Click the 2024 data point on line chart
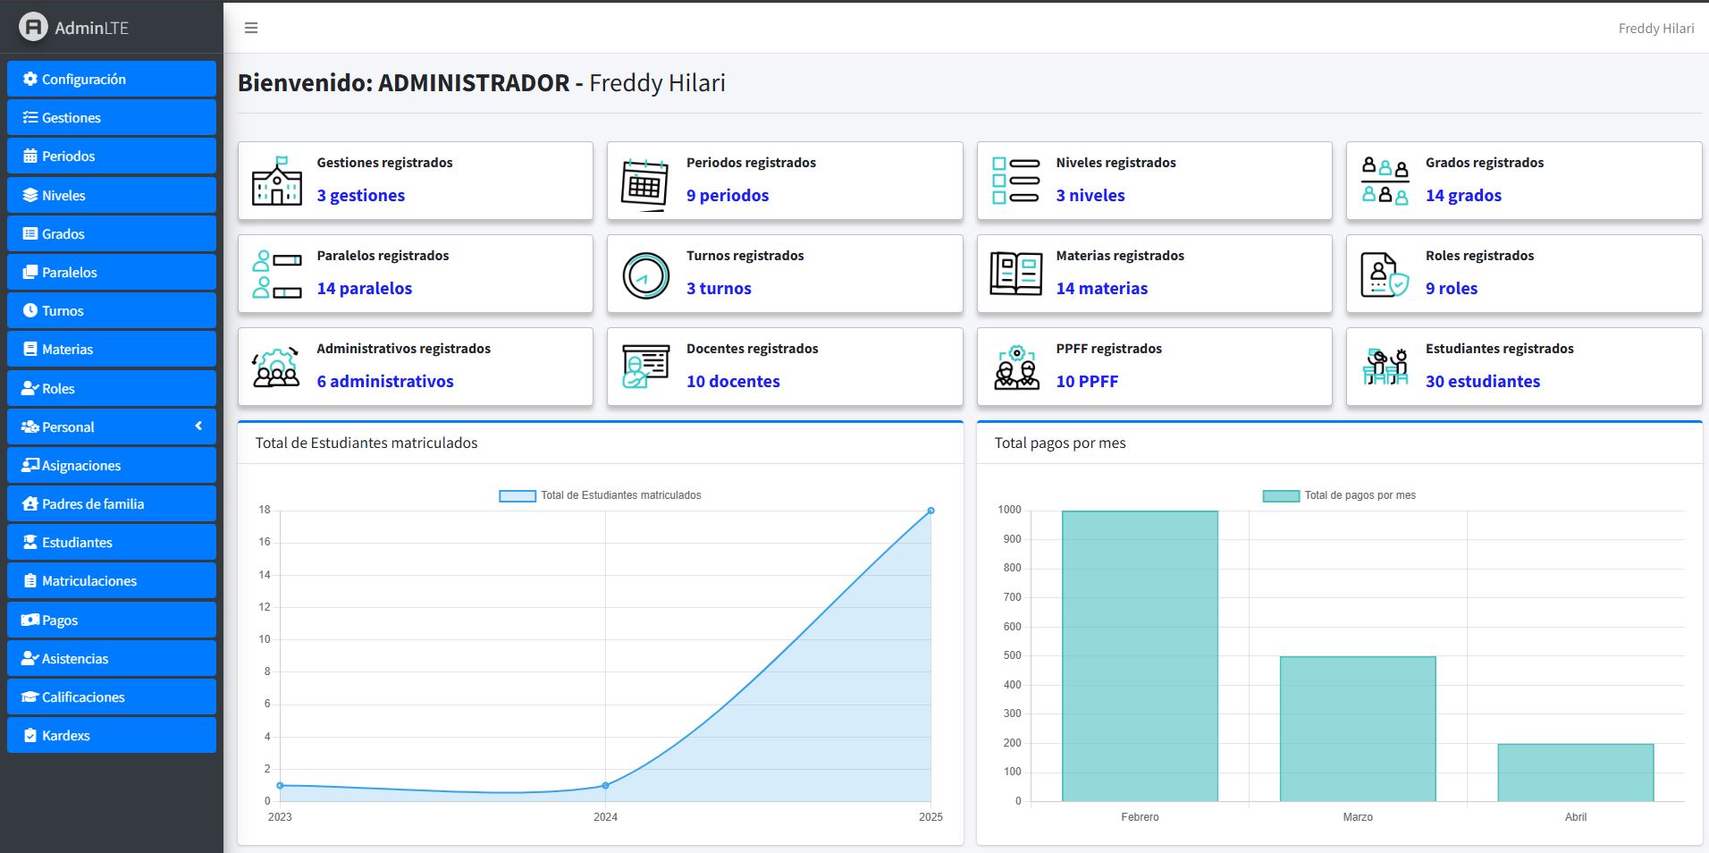Viewport: 1709px width, 853px height. [x=605, y=785]
